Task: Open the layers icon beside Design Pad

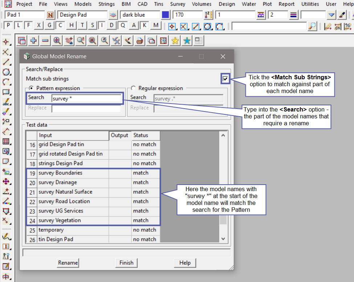Action: [113, 15]
